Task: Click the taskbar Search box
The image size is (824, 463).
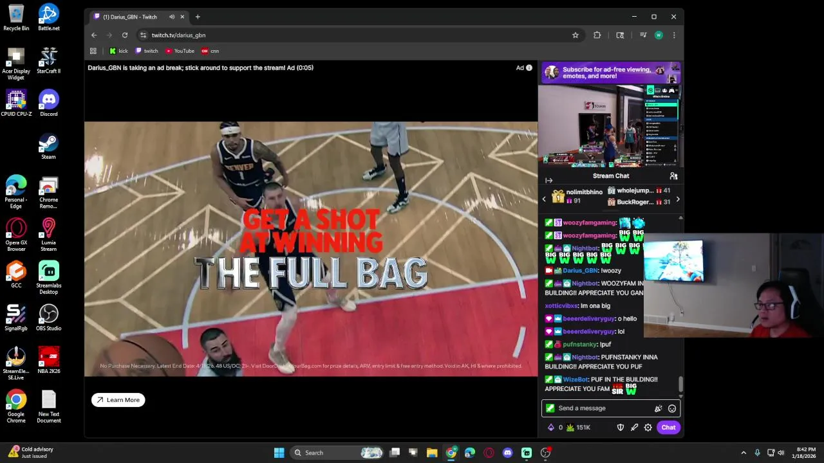Action: pos(338,453)
